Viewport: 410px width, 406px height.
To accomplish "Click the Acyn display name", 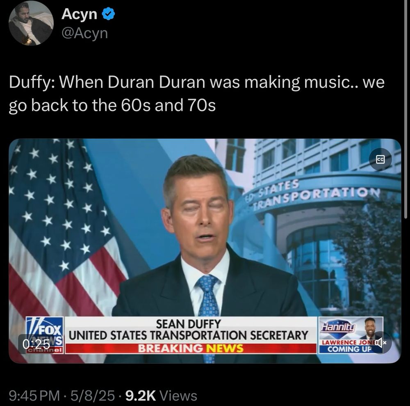I will point(79,14).
